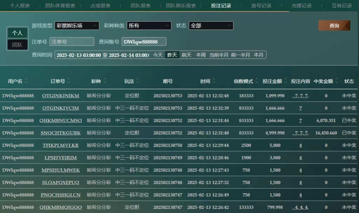View bet content 7 of OTGINKIVCJM

[300, 108]
